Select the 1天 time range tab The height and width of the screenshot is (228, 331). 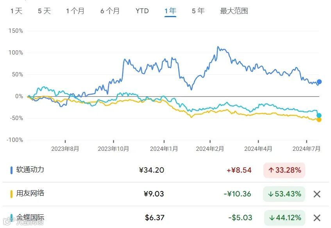[x=16, y=11]
